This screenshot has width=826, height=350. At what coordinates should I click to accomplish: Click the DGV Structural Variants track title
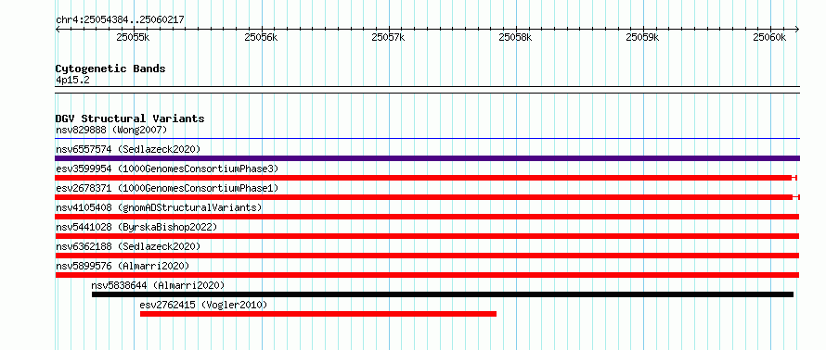[130, 119]
